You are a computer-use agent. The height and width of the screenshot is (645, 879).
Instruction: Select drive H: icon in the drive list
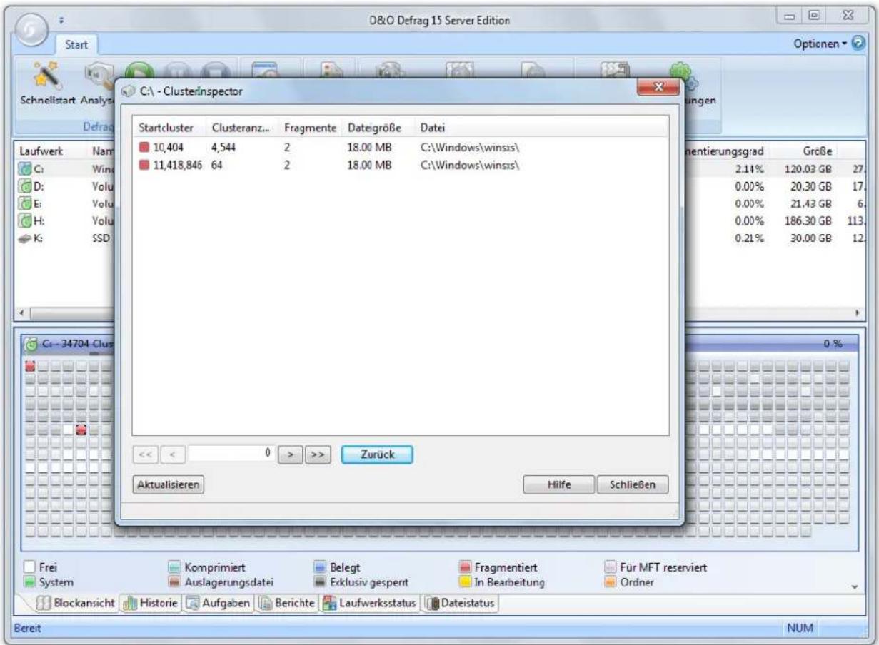[24, 221]
